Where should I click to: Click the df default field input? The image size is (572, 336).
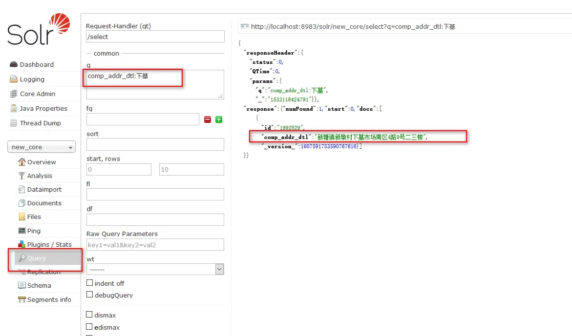(x=155, y=219)
